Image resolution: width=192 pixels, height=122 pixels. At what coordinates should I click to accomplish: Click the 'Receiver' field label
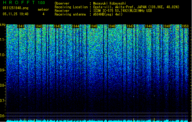tap(62, 11)
